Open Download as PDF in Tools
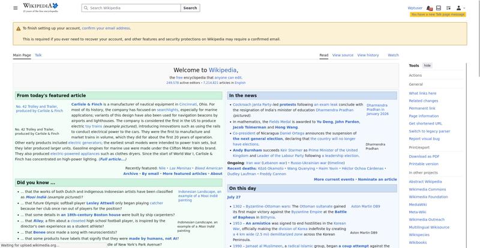Viewport: 480px width, 248px height. coord(424,156)
